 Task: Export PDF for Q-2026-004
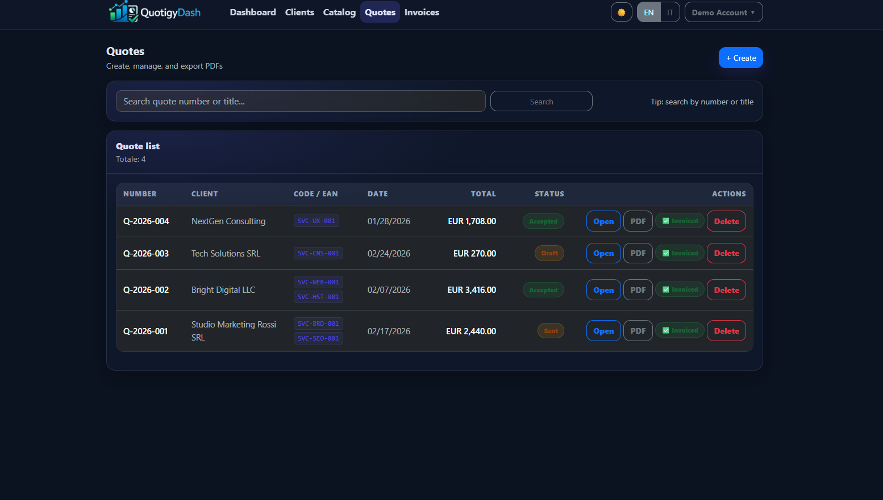pyautogui.click(x=638, y=221)
